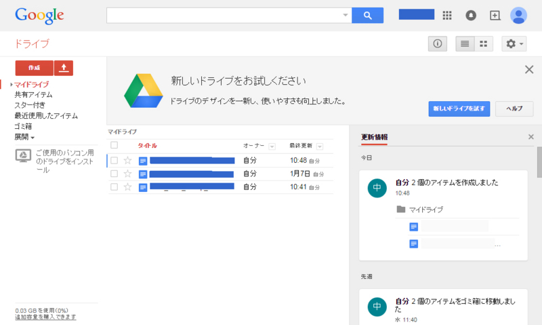The image size is (542, 325).
Task: Close the activity updates panel
Action: pos(531,137)
